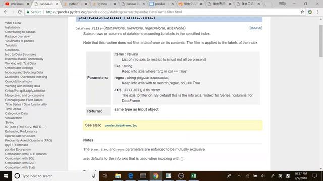The width and height of the screenshot is (323, 181).
Task: Click the language input indicator in the tray
Action: [x=280, y=176]
